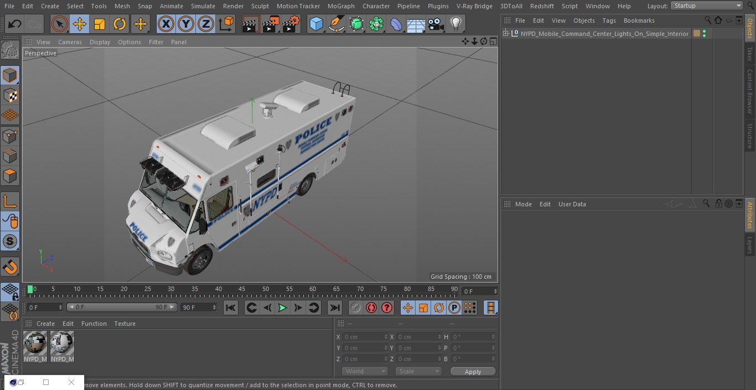The width and height of the screenshot is (756, 390).
Task: Switch the coordinate system icon
Action: click(x=226, y=24)
